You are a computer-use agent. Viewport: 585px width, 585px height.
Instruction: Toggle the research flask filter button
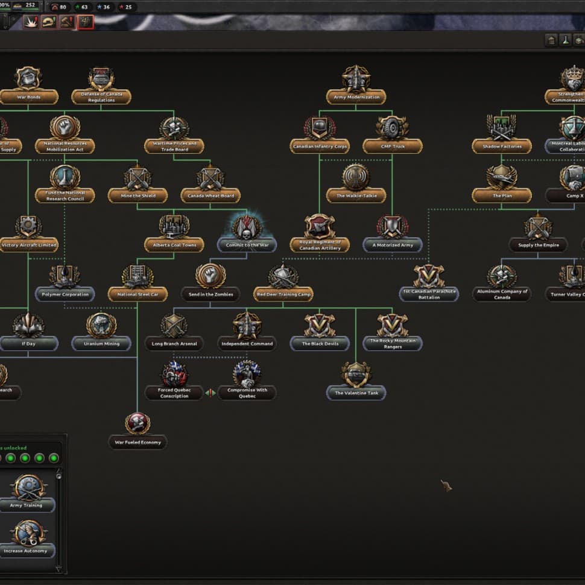coord(565,40)
